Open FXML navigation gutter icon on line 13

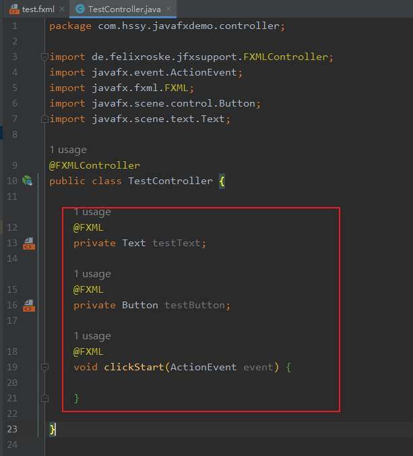(29, 243)
